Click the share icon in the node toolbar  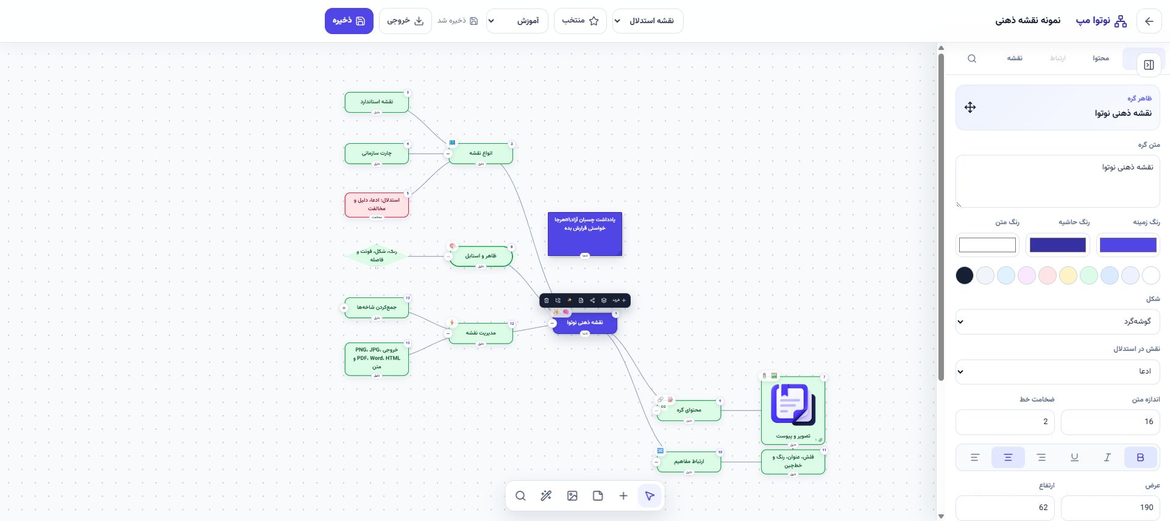pos(592,300)
